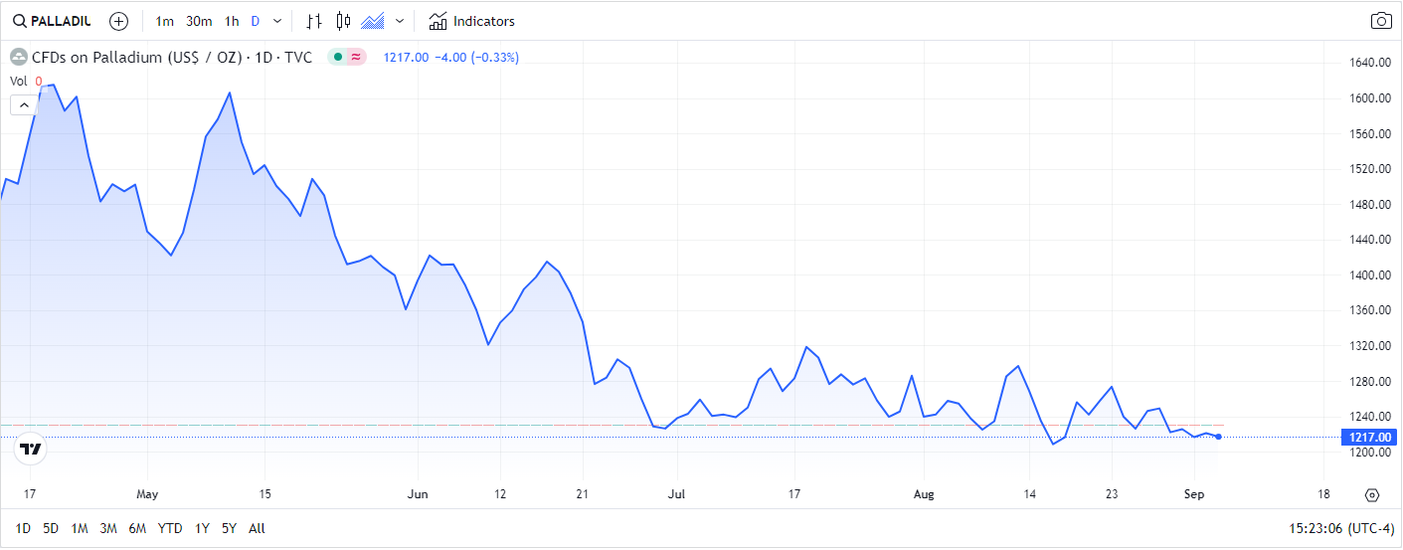
Task: Click the CFDs on Palladium legend title
Action: pos(171,57)
